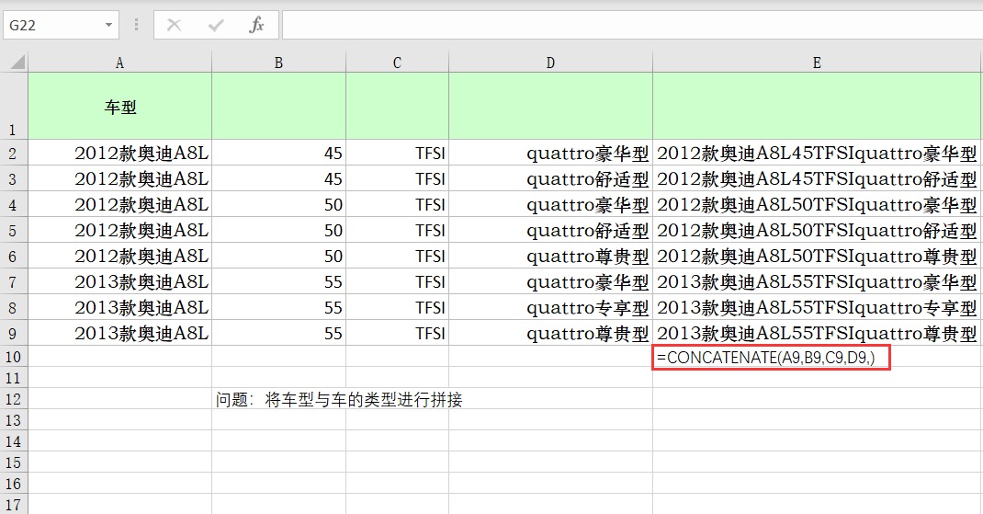Click cell B3 containing 45
The width and height of the screenshot is (983, 514).
(279, 179)
